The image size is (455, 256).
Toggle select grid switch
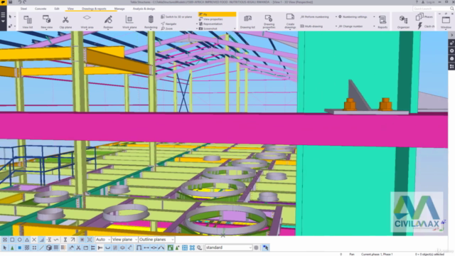pos(56,247)
